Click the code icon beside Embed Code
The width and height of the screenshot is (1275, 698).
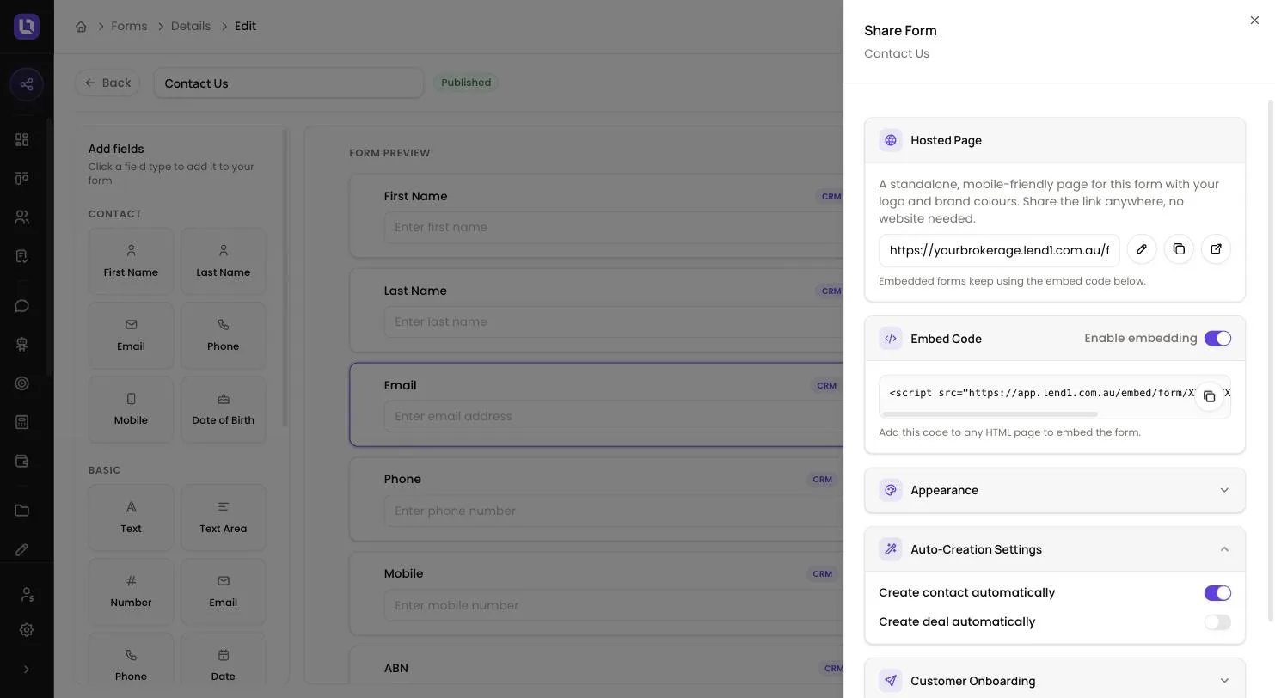[891, 339]
